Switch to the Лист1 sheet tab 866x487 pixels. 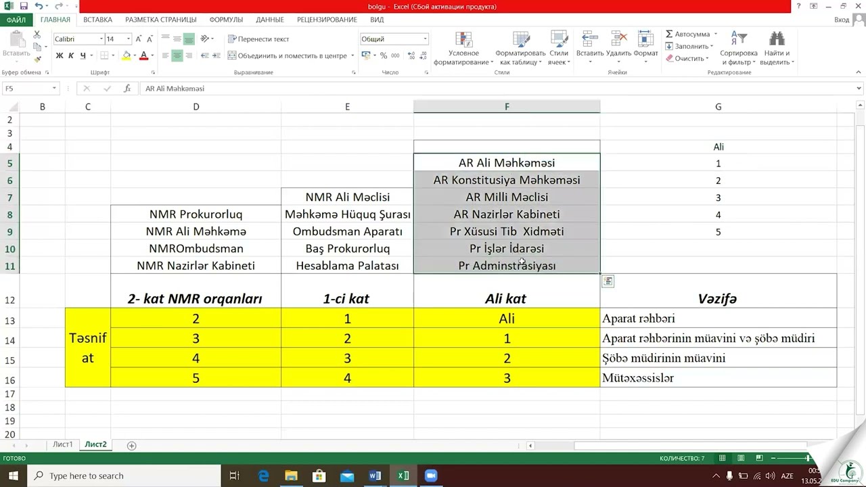(63, 444)
